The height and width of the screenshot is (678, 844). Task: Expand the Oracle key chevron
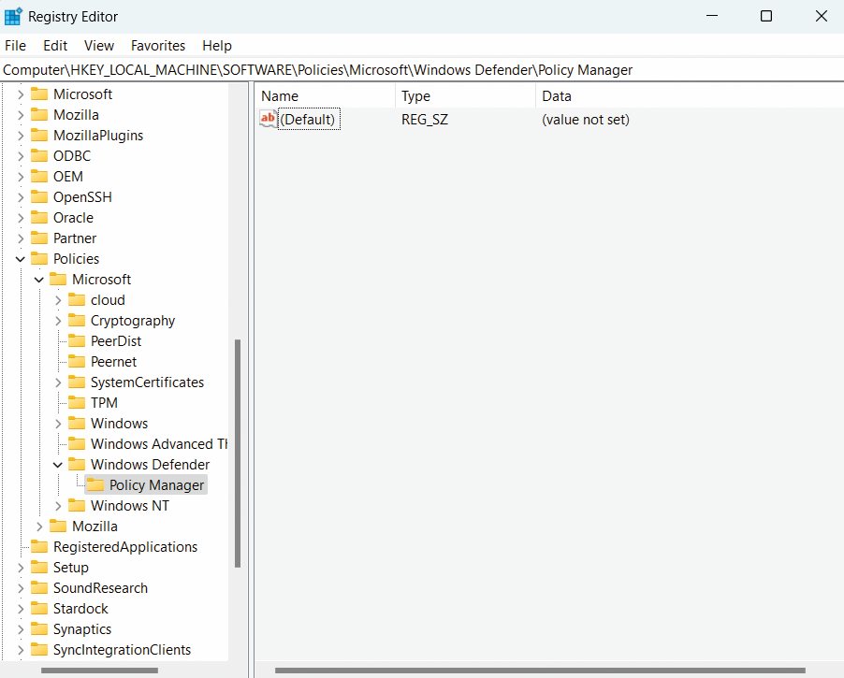click(21, 217)
